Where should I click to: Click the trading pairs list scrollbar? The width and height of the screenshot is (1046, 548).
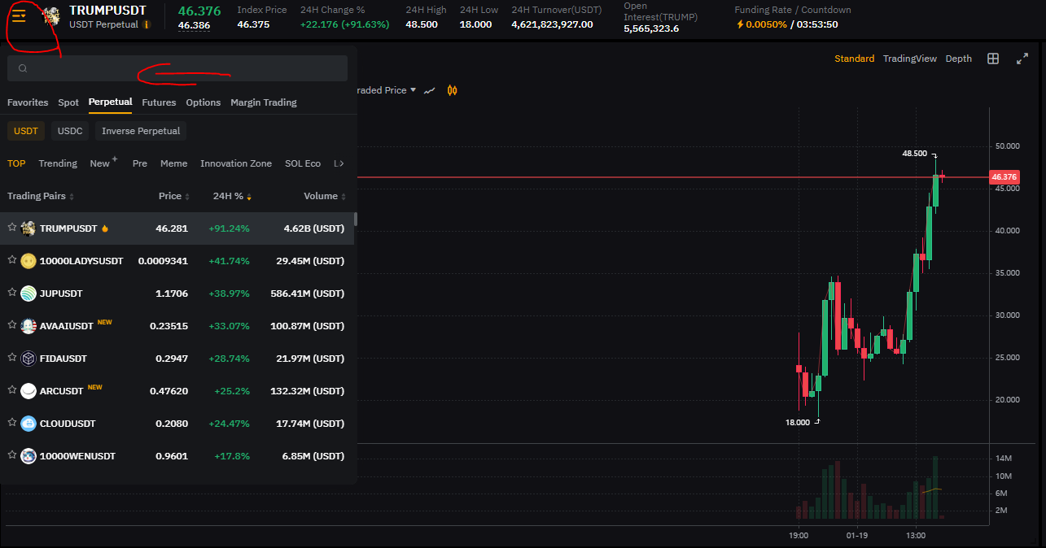point(356,219)
